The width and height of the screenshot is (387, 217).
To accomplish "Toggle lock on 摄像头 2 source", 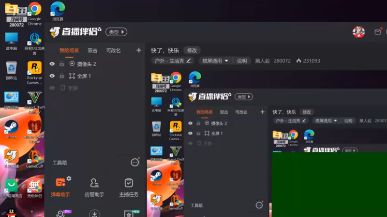I will click(62, 64).
